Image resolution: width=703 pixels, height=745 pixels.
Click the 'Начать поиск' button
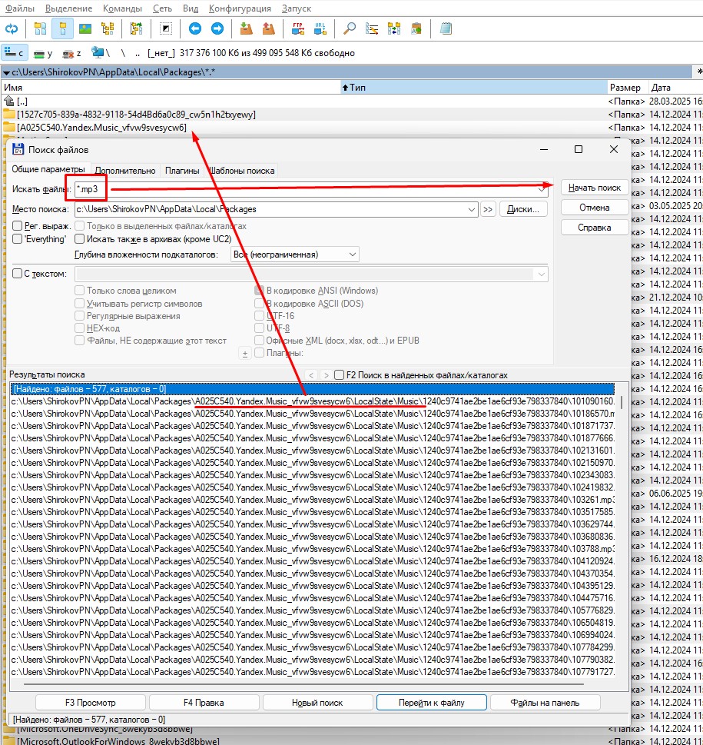point(594,188)
